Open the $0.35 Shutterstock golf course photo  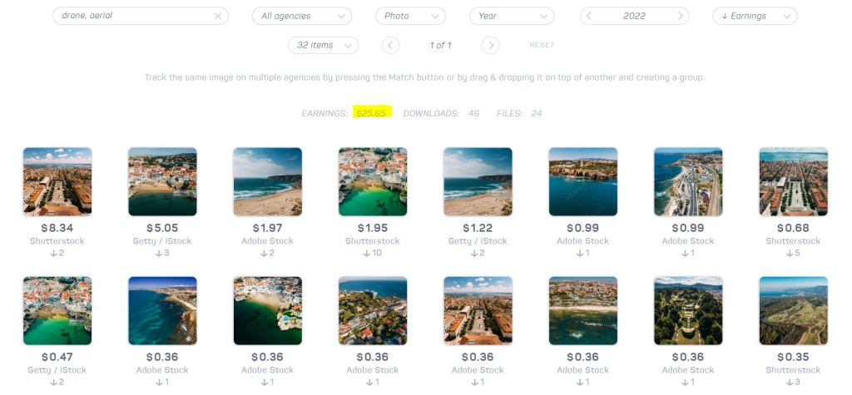pyautogui.click(x=793, y=310)
